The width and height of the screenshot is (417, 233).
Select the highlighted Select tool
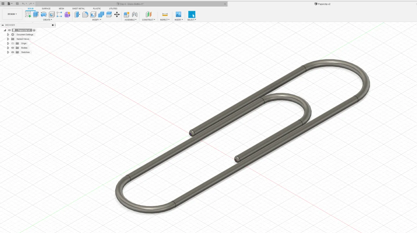192,14
